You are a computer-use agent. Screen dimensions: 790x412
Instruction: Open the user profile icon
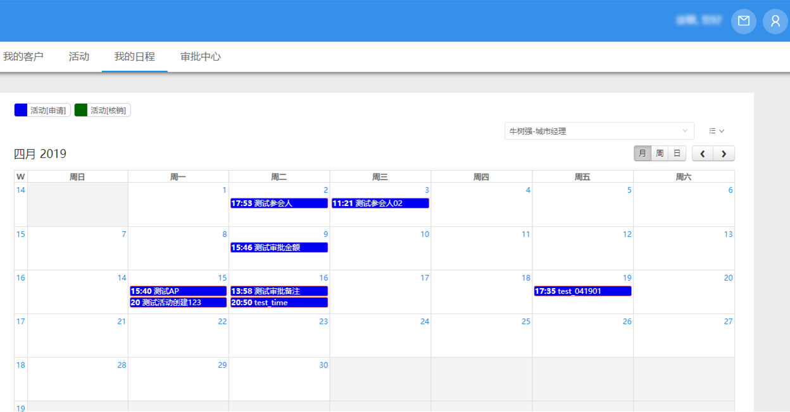coord(775,21)
